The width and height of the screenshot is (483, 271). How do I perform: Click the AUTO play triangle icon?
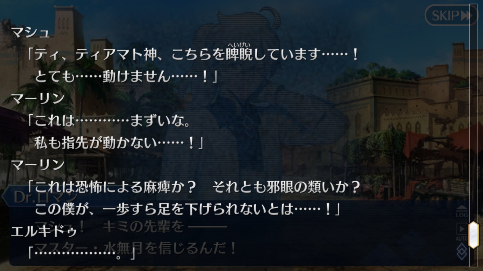click(462, 229)
